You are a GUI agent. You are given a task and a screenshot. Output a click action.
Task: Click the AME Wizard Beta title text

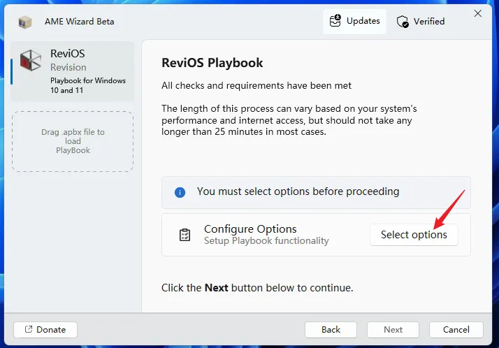coord(81,22)
